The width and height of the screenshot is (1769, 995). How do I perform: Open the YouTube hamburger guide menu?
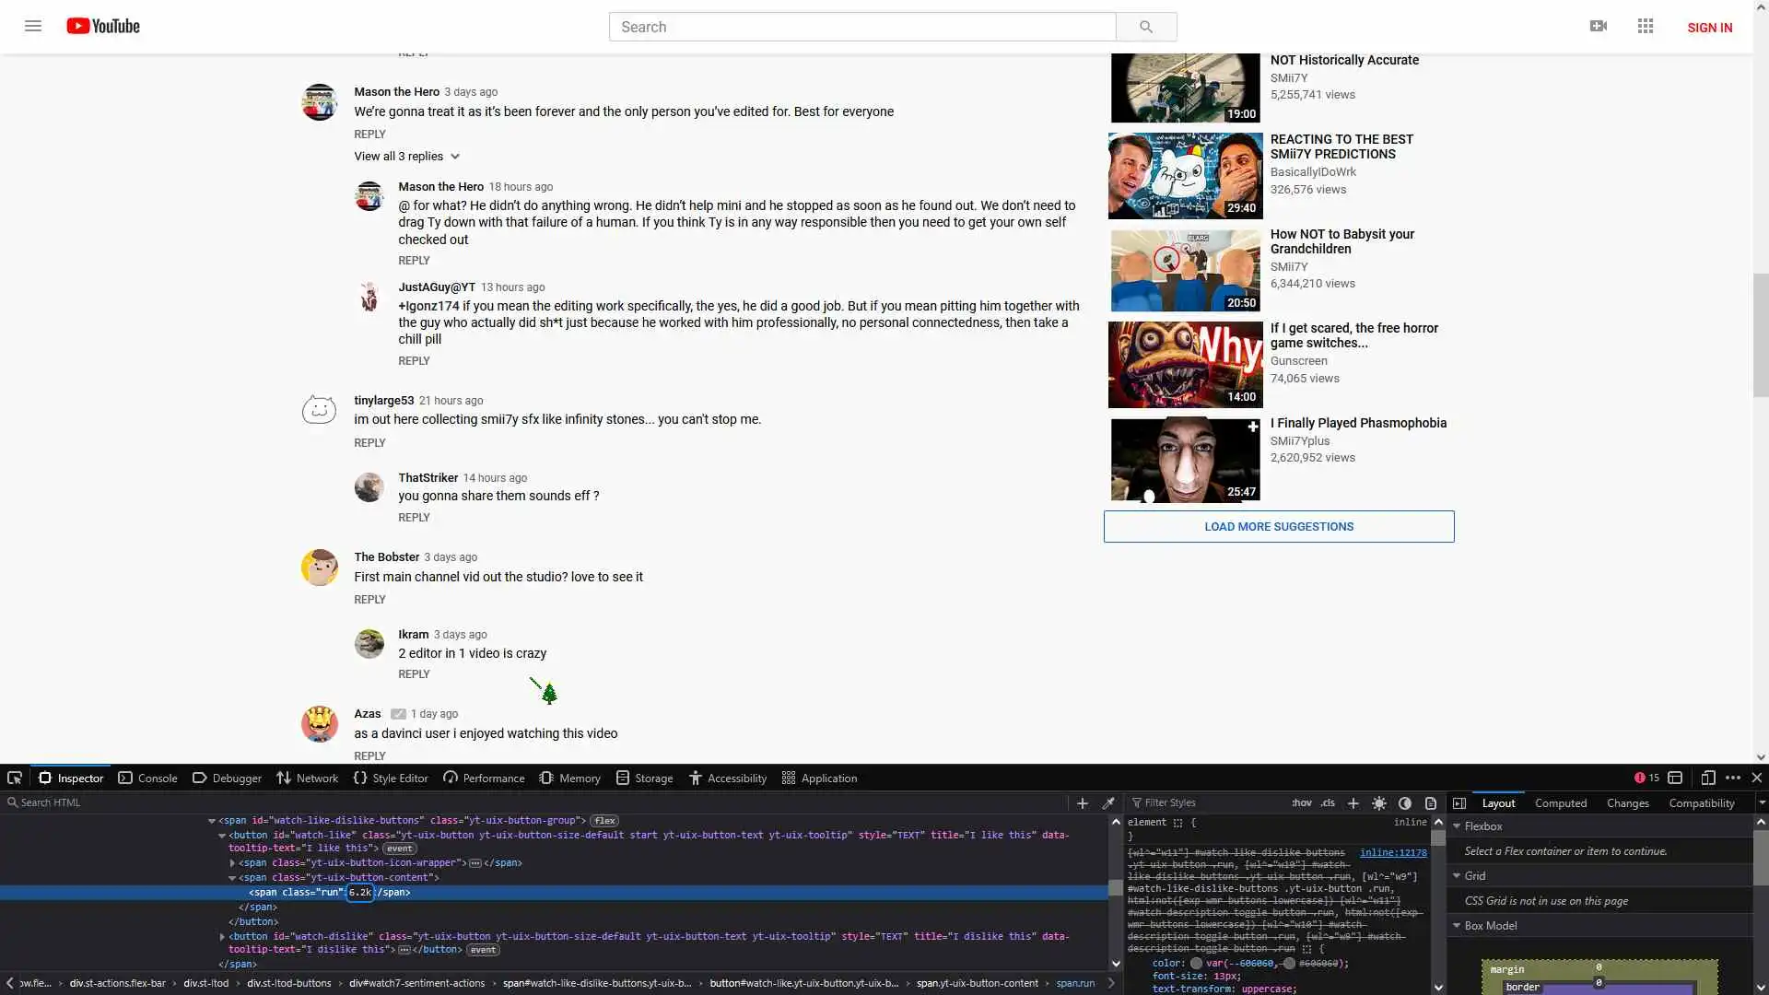[33, 27]
